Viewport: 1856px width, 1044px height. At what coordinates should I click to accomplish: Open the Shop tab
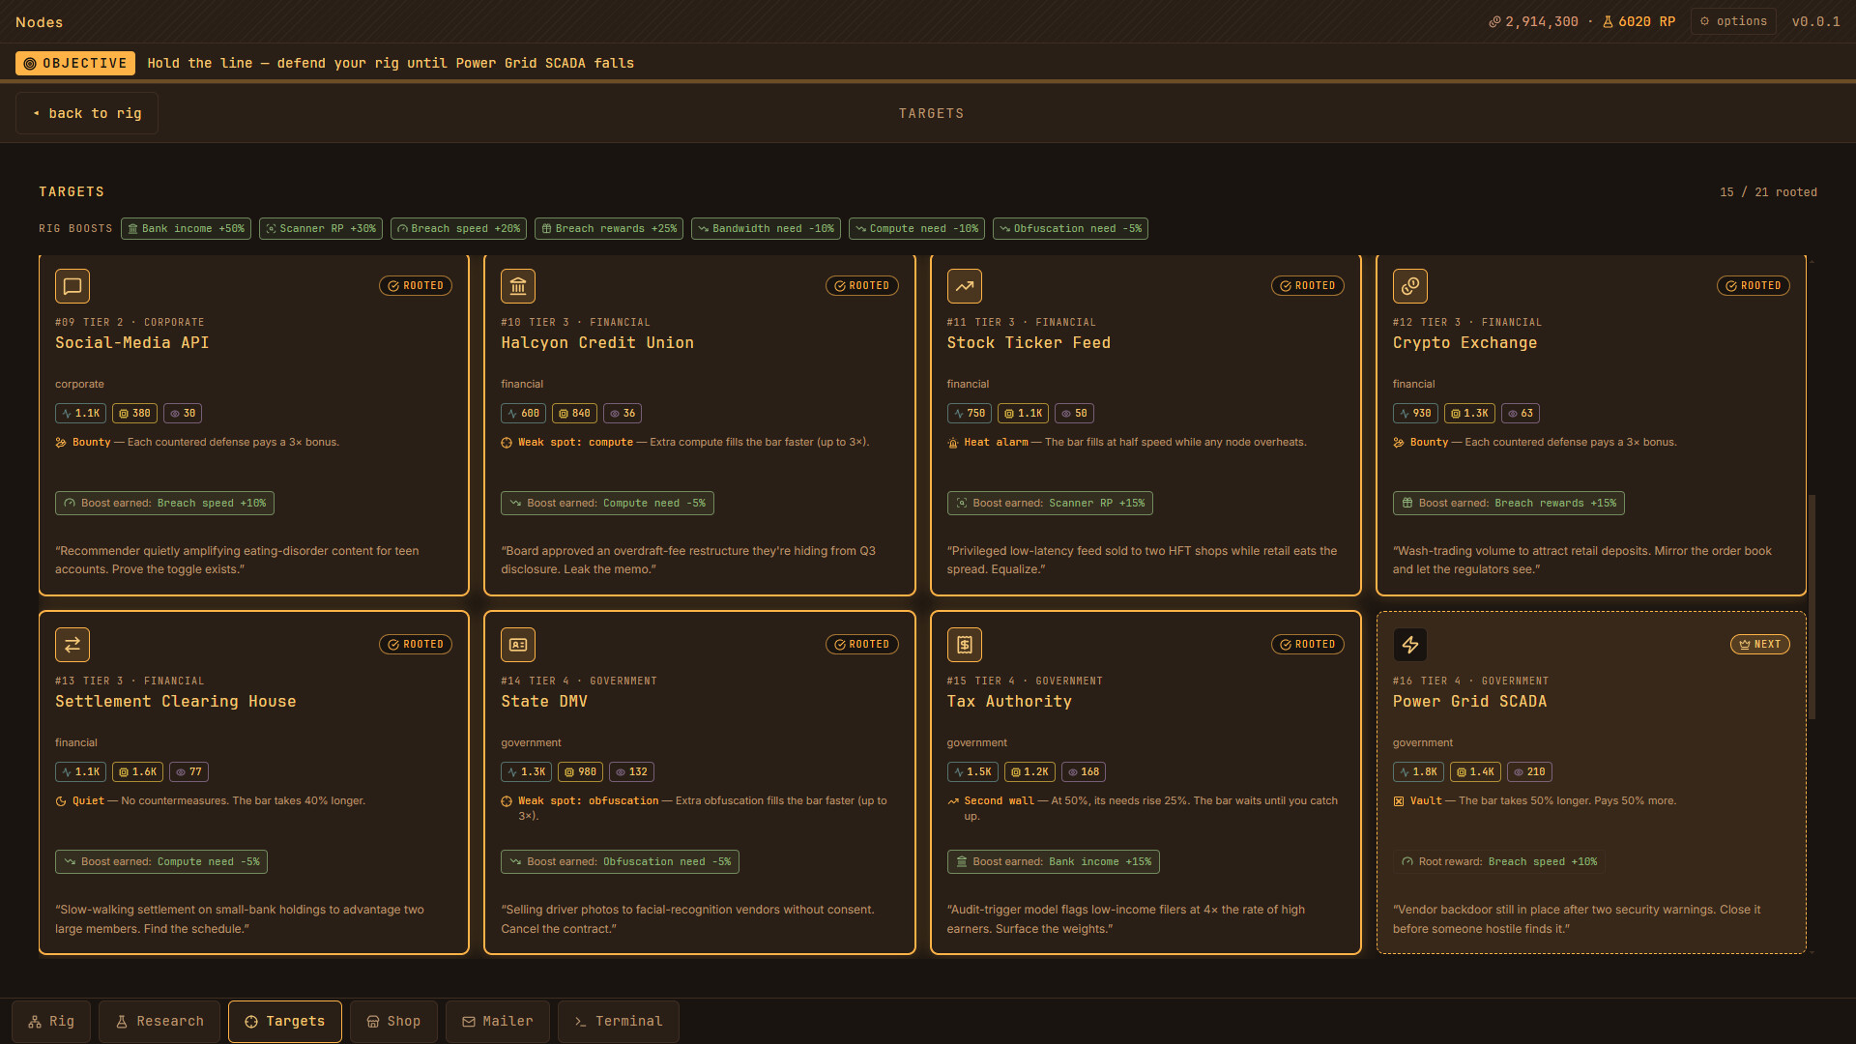click(393, 1022)
